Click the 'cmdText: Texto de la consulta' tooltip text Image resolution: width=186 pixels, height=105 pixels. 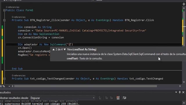[x=85, y=58]
